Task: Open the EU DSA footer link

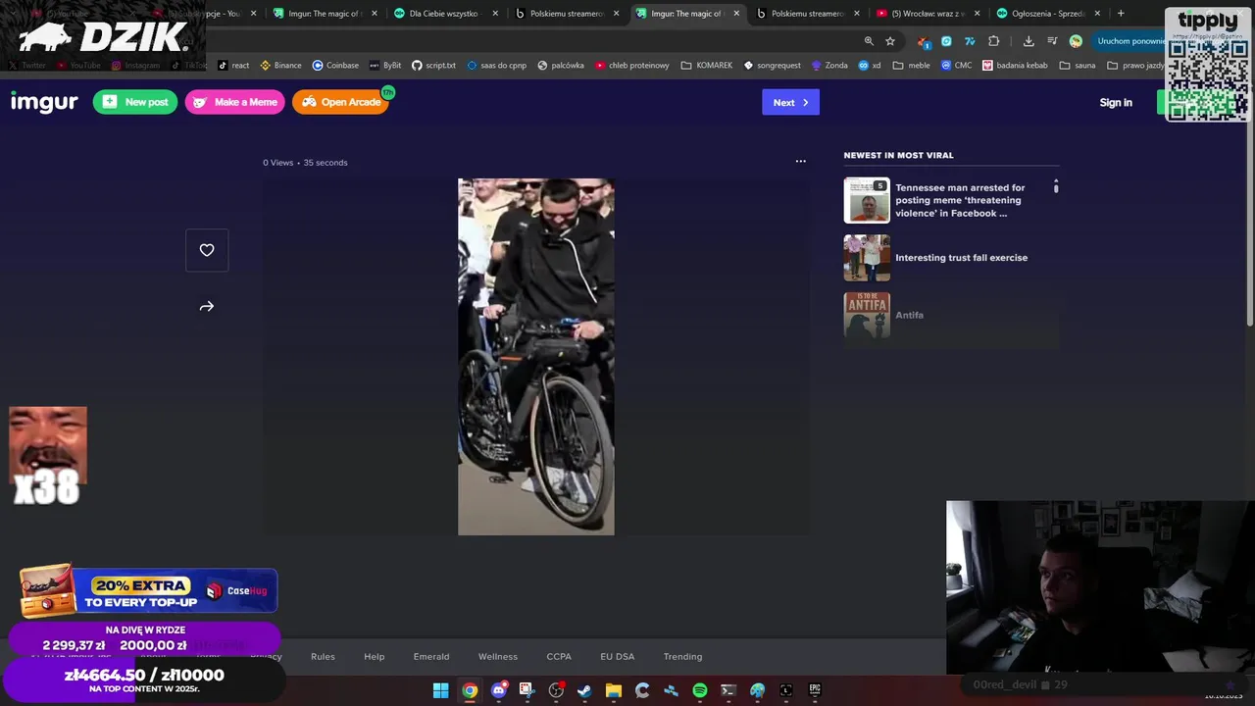Action: click(x=618, y=656)
